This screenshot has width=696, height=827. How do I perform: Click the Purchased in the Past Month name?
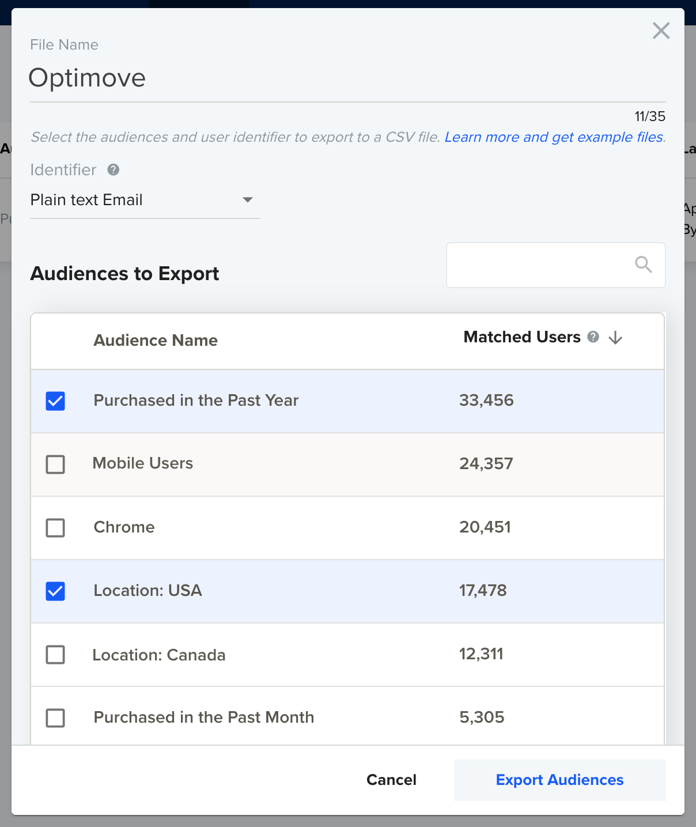pyautogui.click(x=204, y=718)
